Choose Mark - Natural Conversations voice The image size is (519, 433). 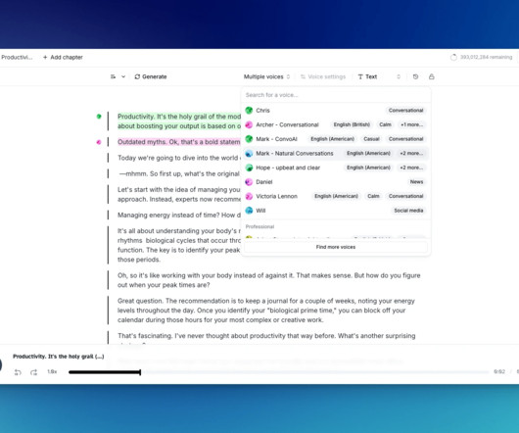(x=336, y=153)
